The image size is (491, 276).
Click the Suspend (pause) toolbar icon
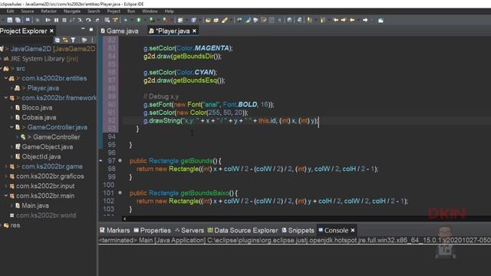coord(56,20)
